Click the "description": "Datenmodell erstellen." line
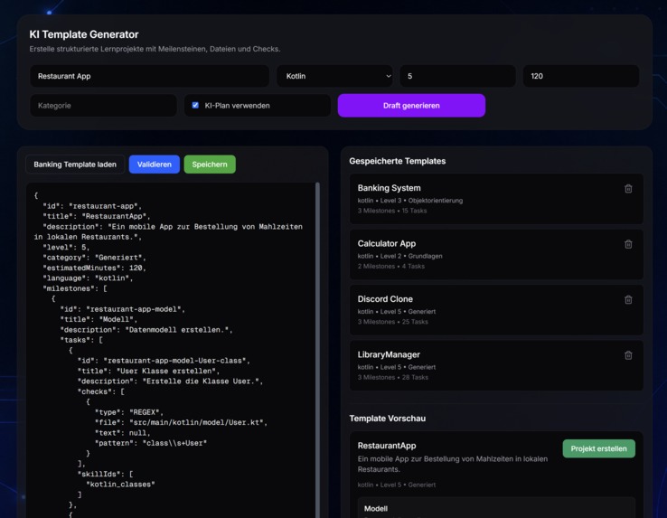The height and width of the screenshot is (518, 667). [146, 330]
